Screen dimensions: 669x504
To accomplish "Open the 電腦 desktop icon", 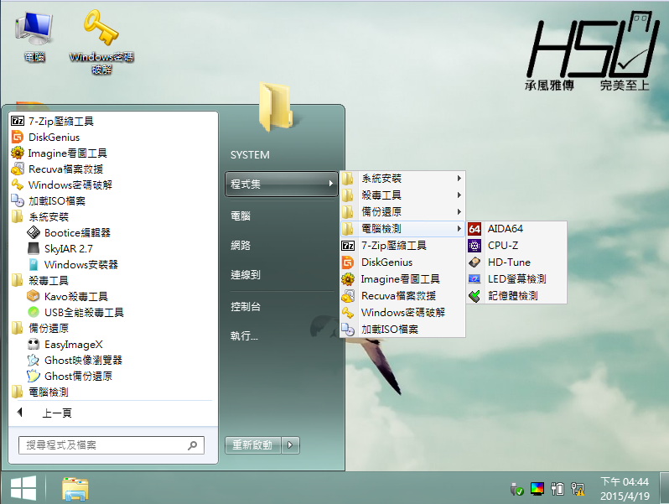I will [x=34, y=37].
